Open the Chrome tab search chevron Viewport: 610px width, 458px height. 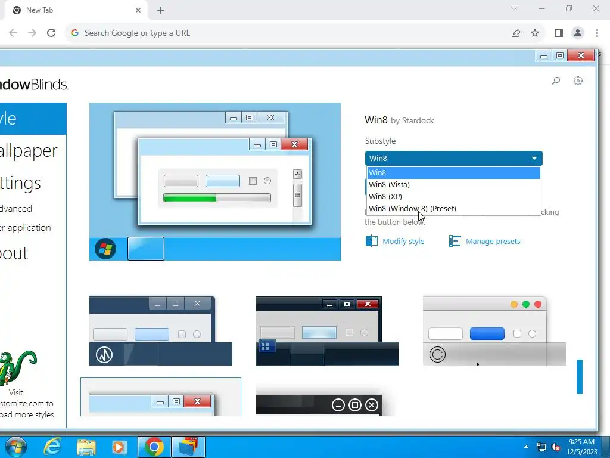coord(514,8)
